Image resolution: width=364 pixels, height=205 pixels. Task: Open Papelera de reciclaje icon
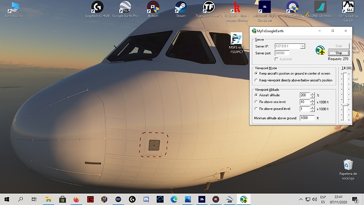point(348,170)
